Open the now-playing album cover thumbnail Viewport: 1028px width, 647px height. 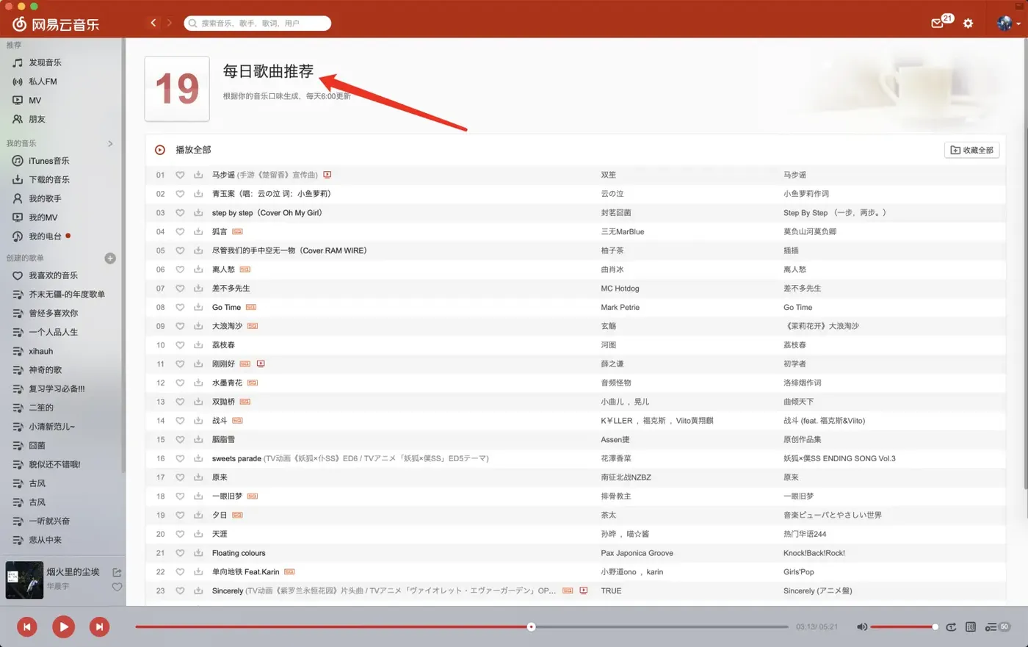coord(24,580)
